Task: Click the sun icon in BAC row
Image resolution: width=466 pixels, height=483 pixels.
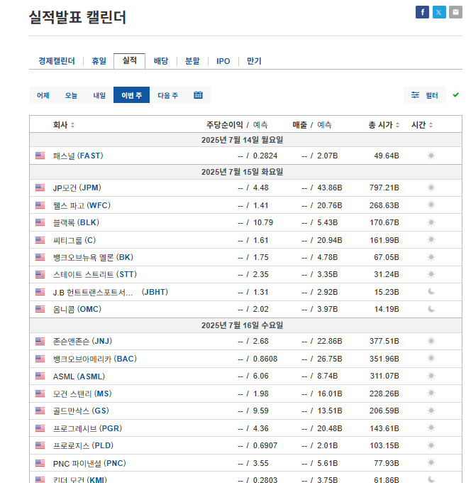Action: [x=431, y=358]
